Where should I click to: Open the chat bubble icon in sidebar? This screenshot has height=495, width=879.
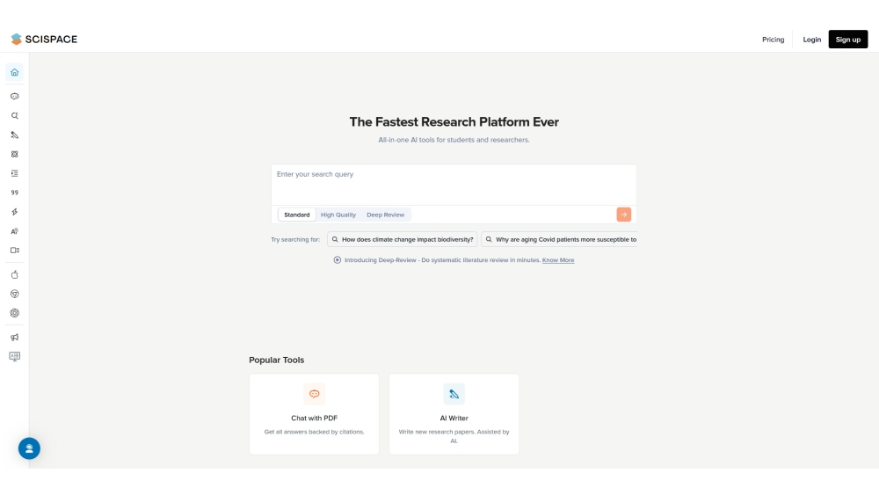click(x=14, y=97)
